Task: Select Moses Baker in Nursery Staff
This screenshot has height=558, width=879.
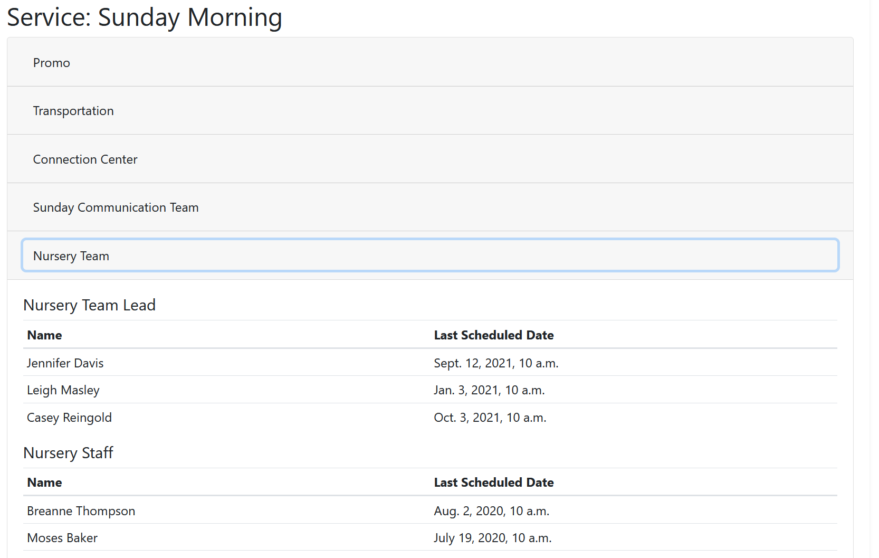Action: (x=62, y=538)
